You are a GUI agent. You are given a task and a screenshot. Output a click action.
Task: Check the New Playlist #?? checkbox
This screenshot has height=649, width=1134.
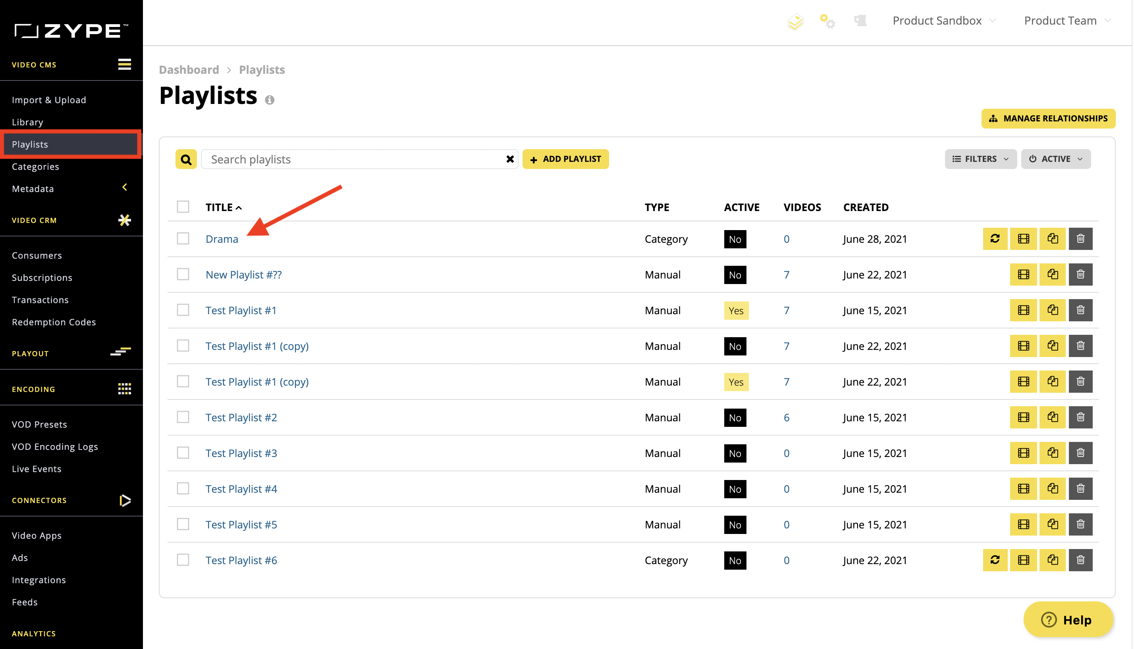[x=183, y=274]
